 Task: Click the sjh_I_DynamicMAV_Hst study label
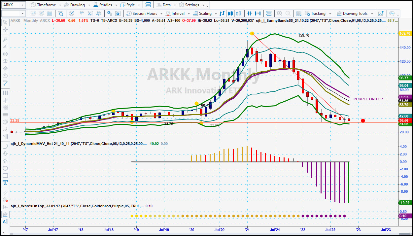click(79, 144)
